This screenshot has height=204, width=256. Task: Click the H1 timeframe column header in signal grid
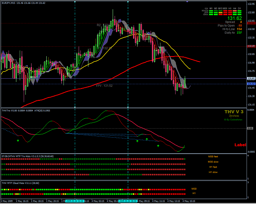(230, 9)
